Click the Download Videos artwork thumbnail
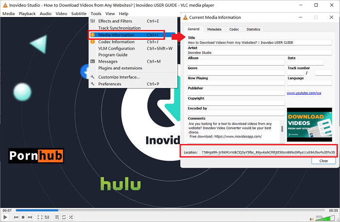The height and width of the screenshot is (222, 340). (x=309, y=125)
